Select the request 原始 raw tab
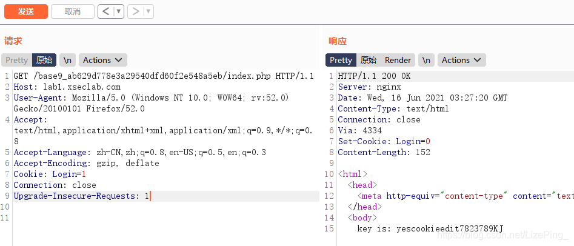Viewport: 574px width, 246px height. [44, 60]
